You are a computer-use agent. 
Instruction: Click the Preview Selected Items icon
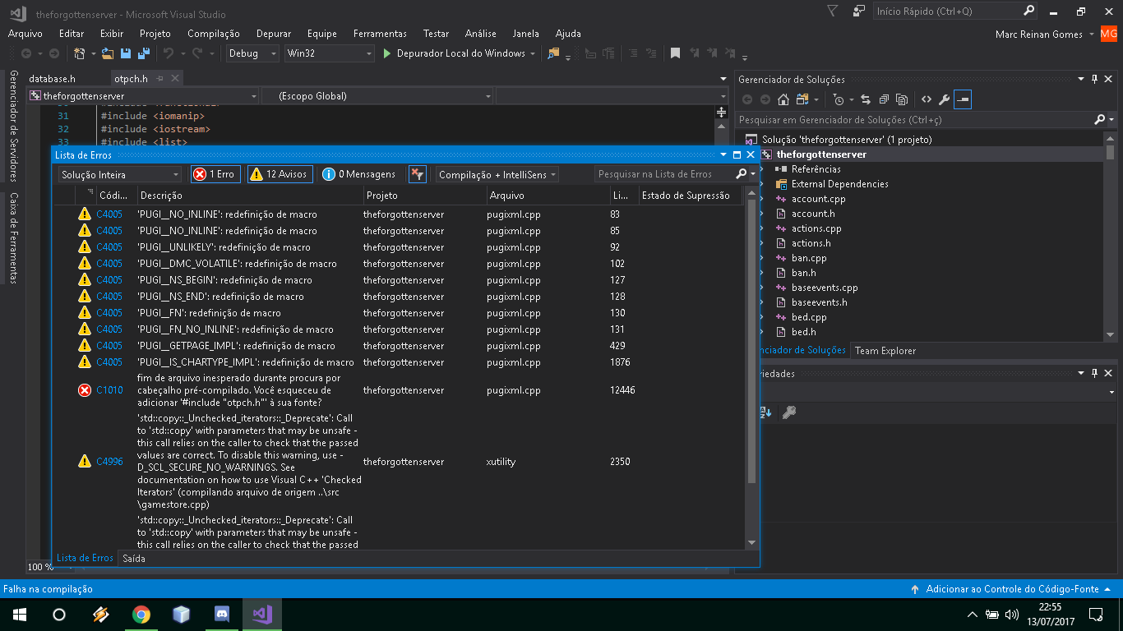click(x=963, y=99)
